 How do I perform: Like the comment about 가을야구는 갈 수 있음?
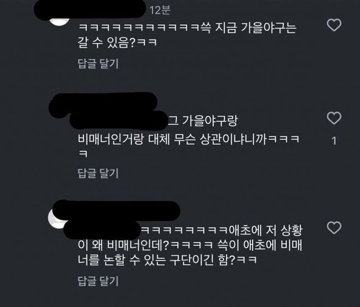334,25
